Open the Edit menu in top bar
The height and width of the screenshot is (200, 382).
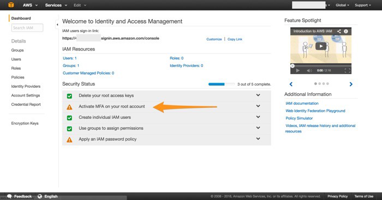click(x=80, y=5)
